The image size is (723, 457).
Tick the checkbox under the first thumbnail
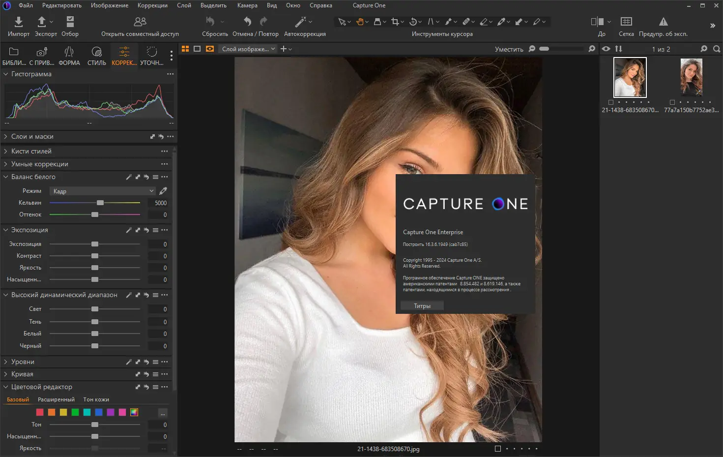click(x=611, y=102)
